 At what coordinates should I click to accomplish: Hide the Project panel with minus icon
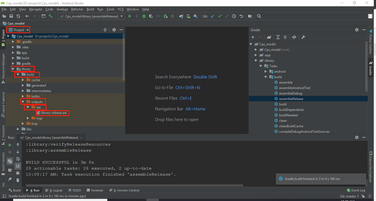(x=121, y=30)
